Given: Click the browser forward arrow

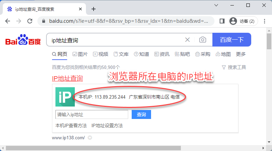Looking at the screenshot, I should tap(19, 21).
